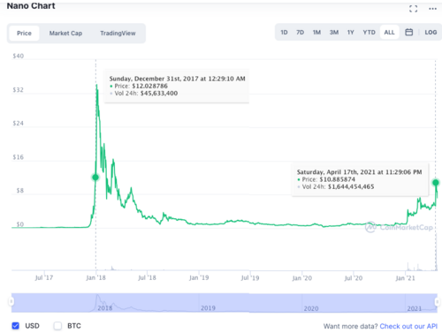Check the BTC currency checkbox

57,326
